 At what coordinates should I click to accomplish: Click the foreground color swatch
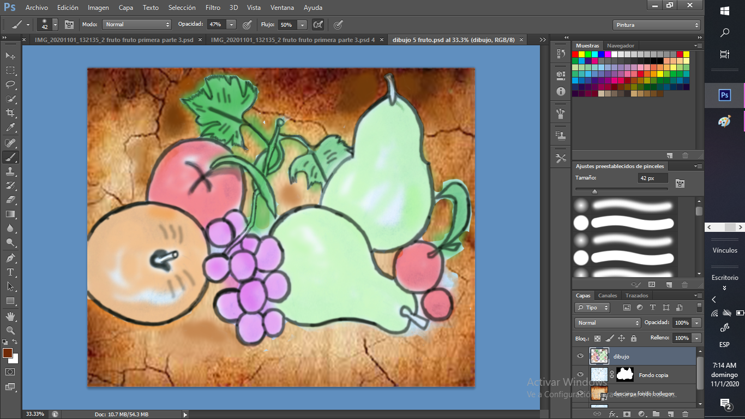coord(8,352)
